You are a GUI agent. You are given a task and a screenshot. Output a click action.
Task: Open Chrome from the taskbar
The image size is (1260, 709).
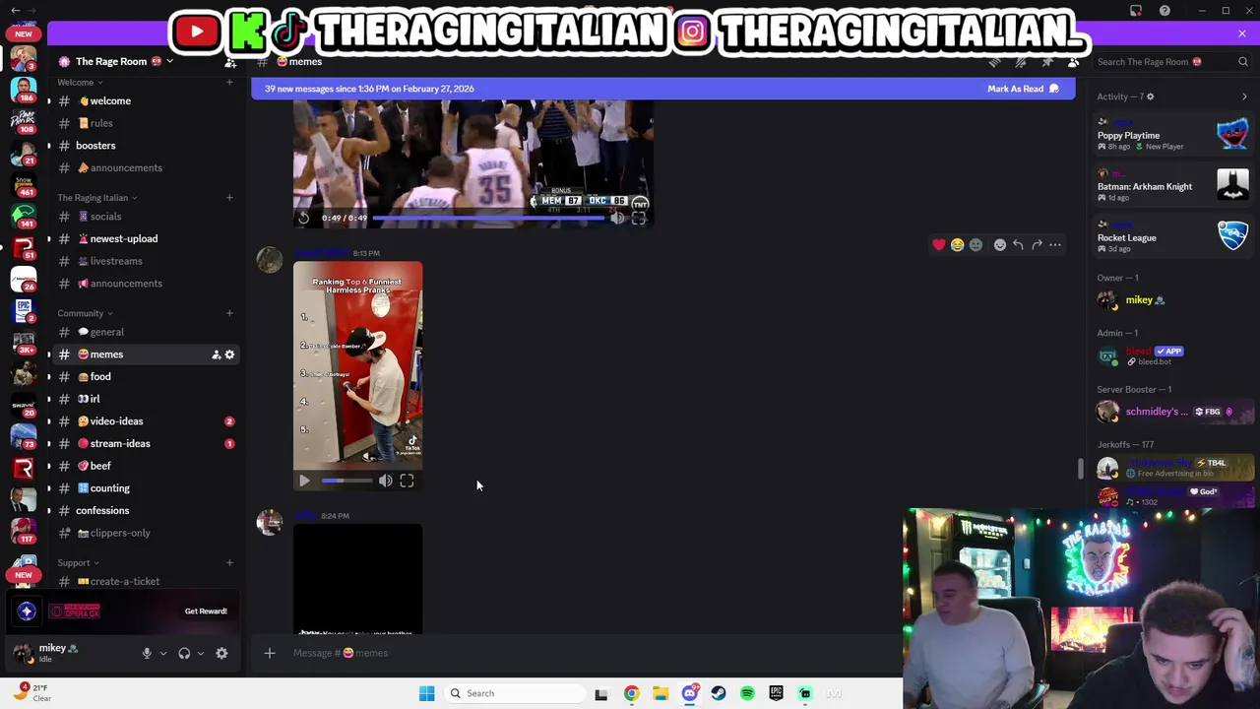point(631,693)
